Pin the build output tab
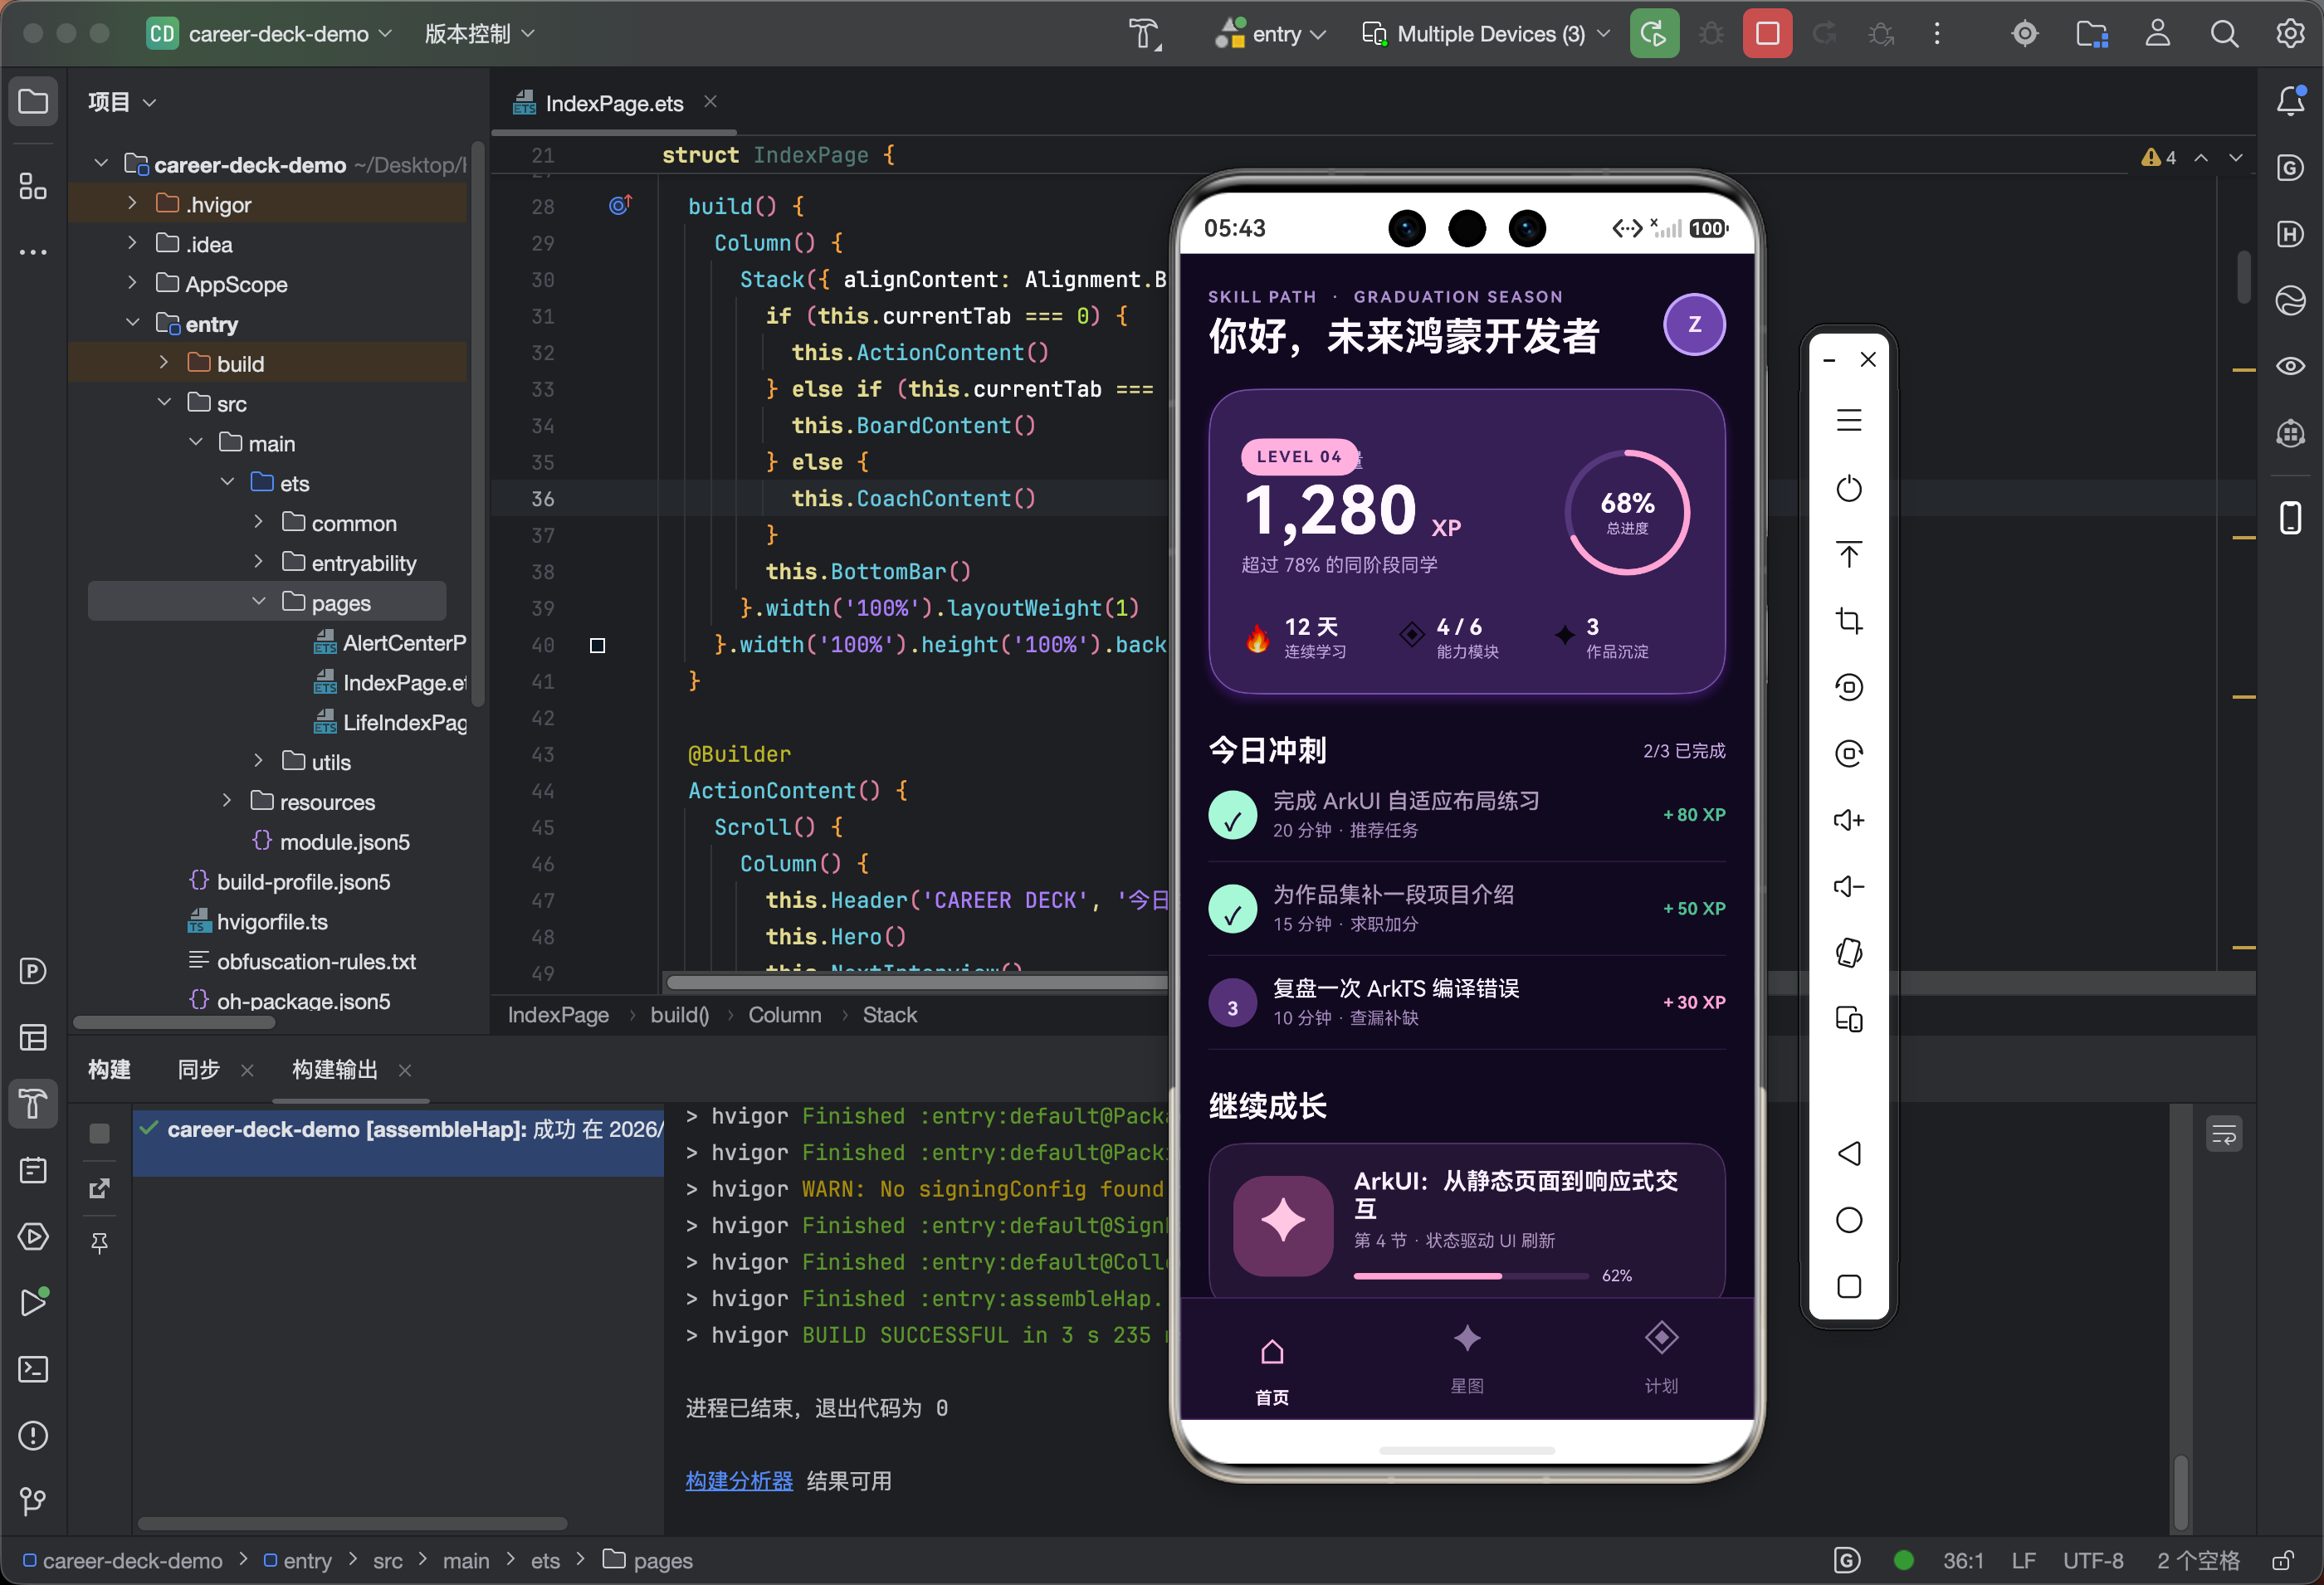Image resolution: width=2324 pixels, height=1585 pixels. [99, 1243]
